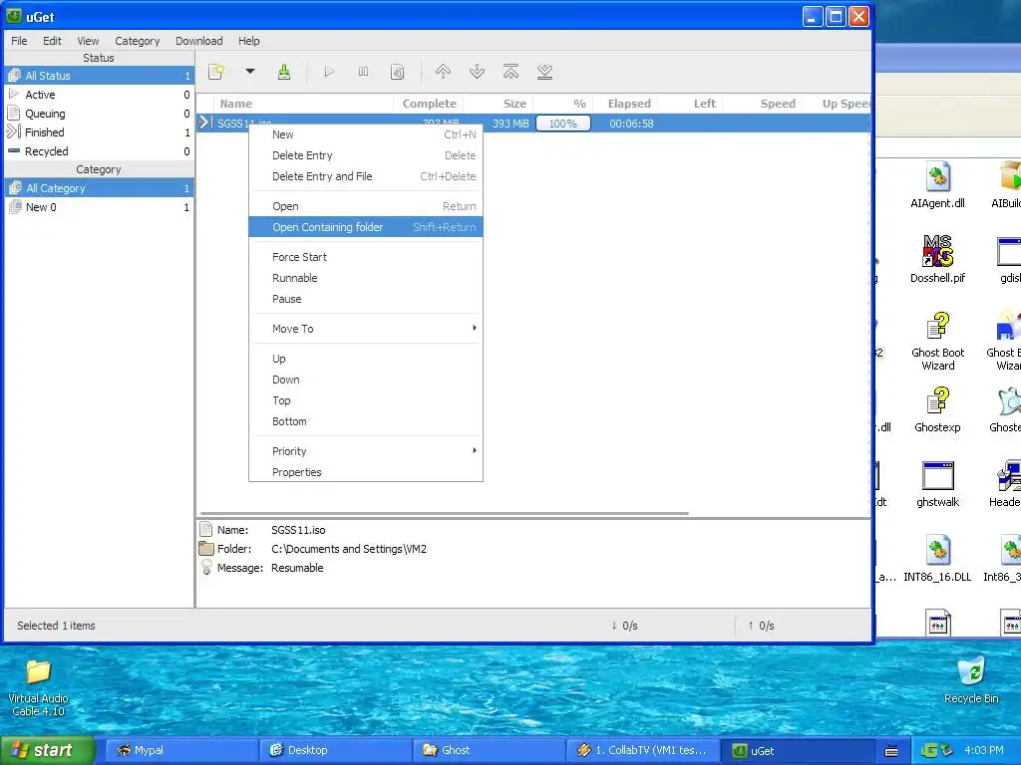Screen dimensions: 1021x765
Task: Choose Bottom in the context menu
Action: pyautogui.click(x=366, y=421)
